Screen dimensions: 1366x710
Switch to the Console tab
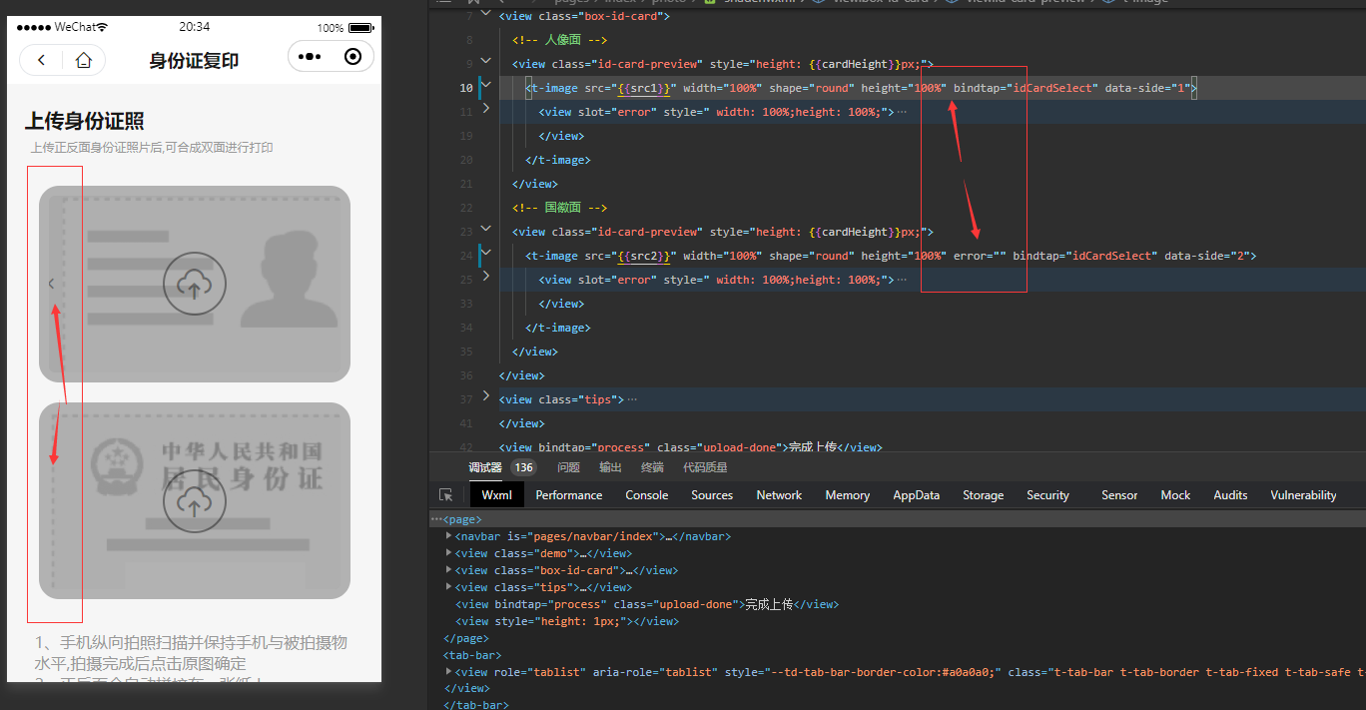646,494
